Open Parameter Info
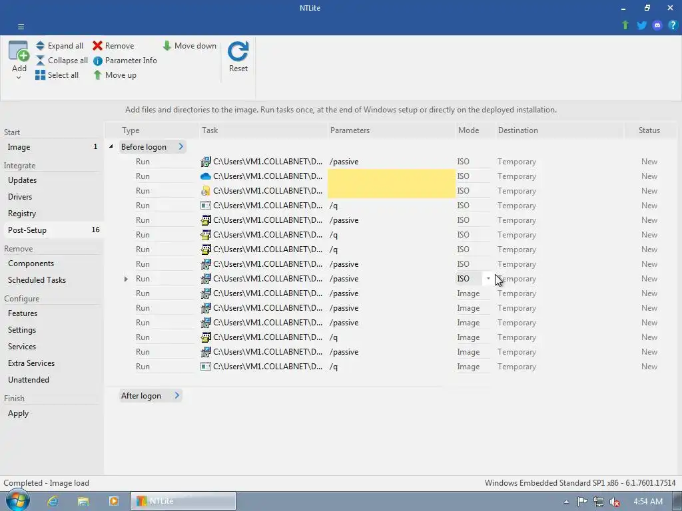The image size is (682, 511). click(x=125, y=61)
